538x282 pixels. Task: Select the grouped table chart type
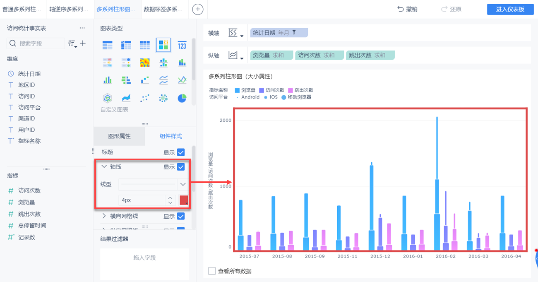tap(108, 46)
